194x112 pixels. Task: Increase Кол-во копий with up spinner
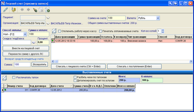click(x=163, y=30)
